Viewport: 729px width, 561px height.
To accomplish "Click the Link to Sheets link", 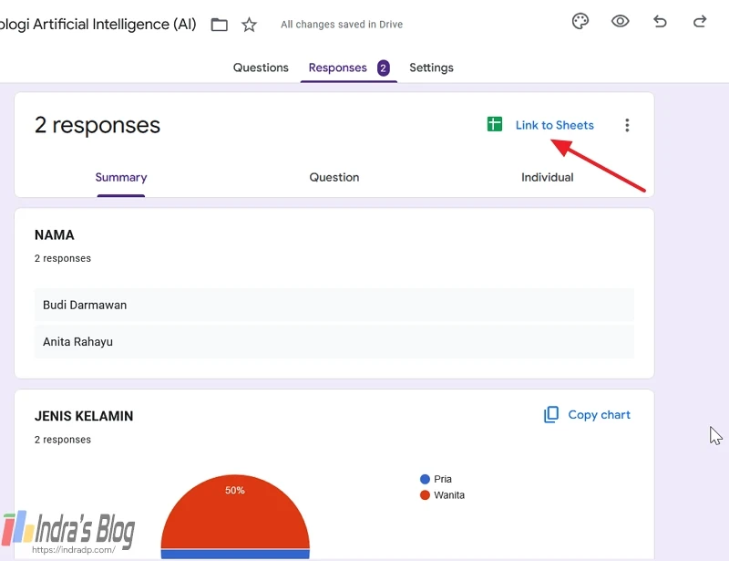I will (554, 124).
